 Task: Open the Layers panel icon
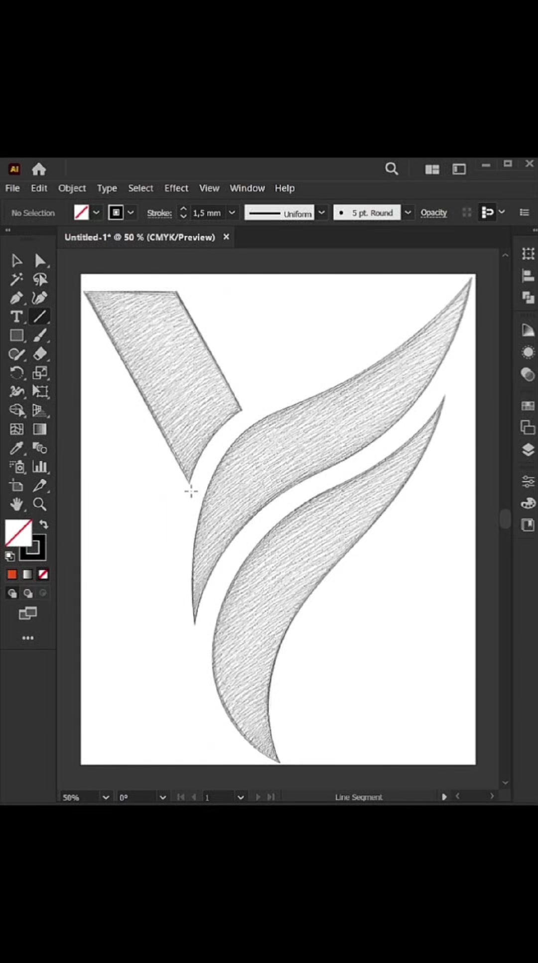[x=528, y=450]
